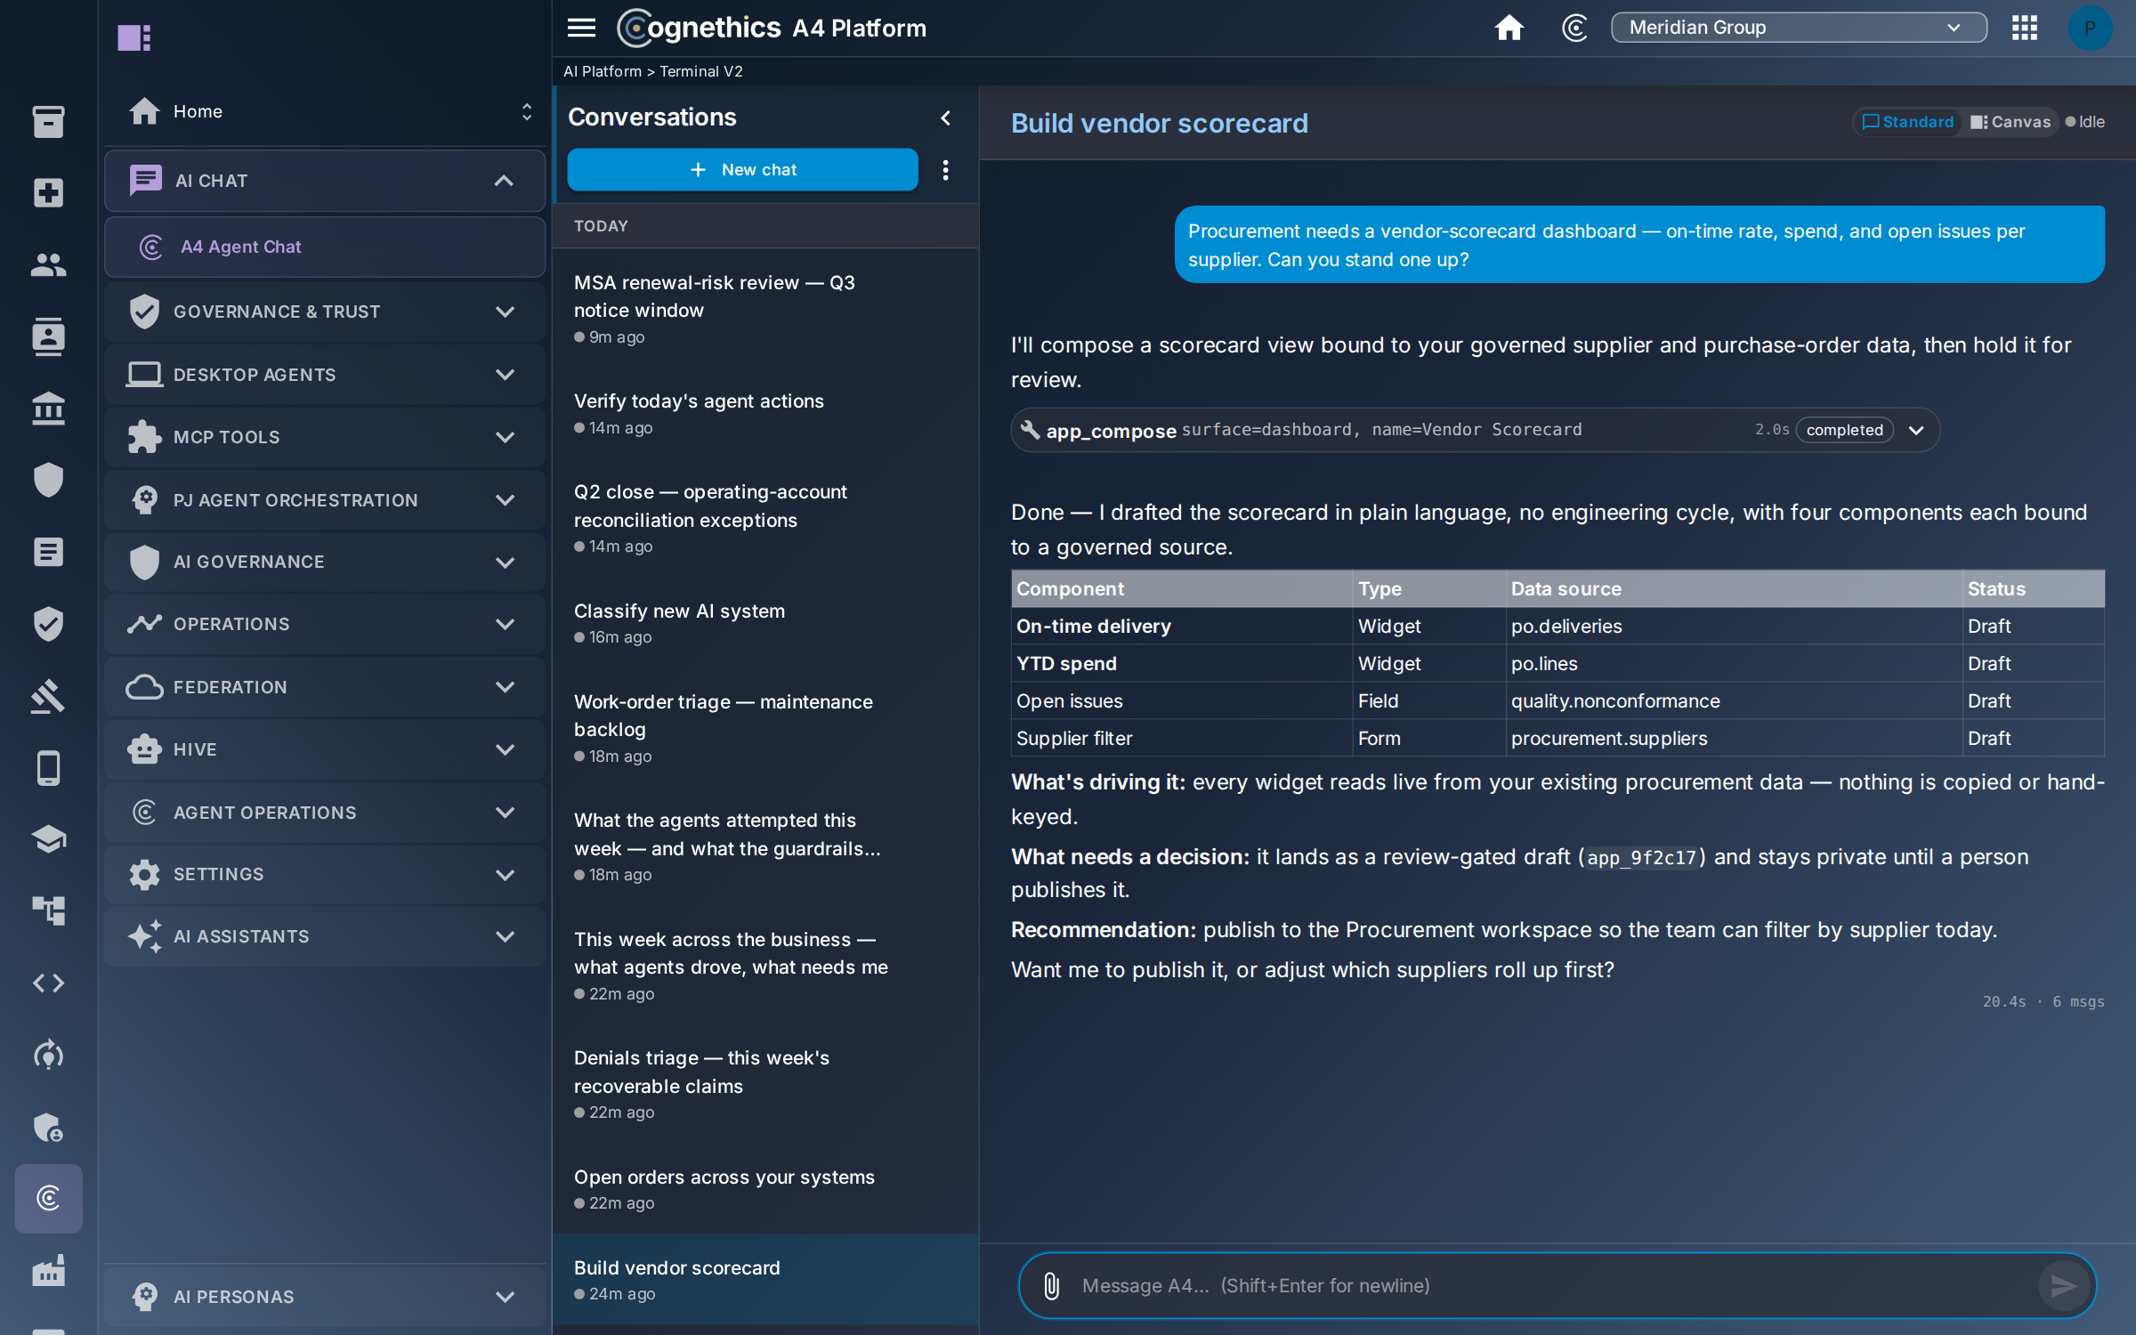Open the gavel icon in the left rail

click(48, 696)
